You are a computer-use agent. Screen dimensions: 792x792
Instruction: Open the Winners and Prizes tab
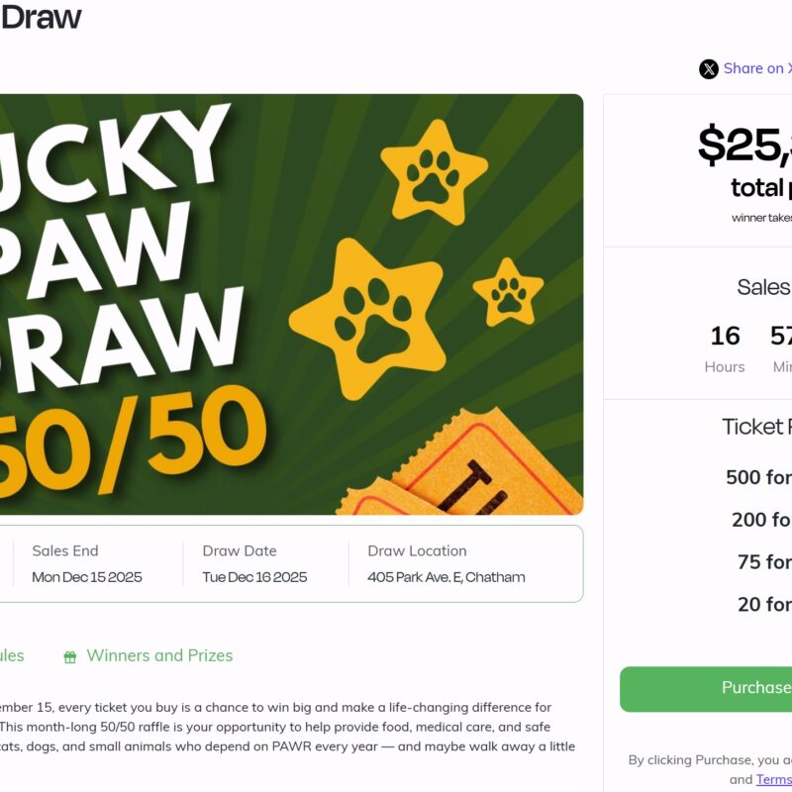point(158,655)
